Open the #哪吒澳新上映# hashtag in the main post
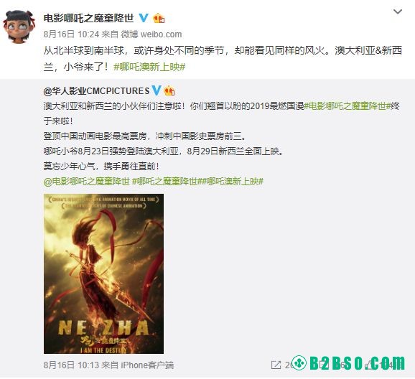This screenshot has width=415, height=379. coord(149,67)
